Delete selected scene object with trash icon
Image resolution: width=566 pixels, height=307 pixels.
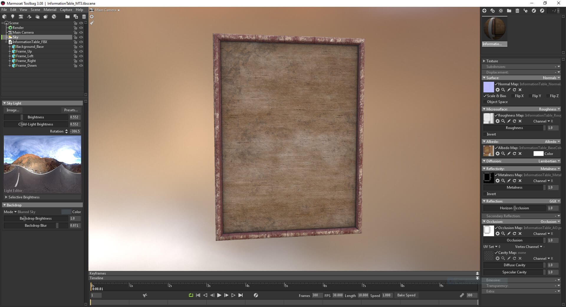point(84,17)
